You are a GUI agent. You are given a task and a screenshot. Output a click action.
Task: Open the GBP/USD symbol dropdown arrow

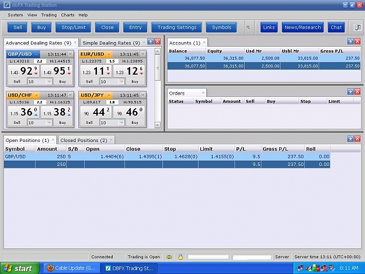point(36,54)
